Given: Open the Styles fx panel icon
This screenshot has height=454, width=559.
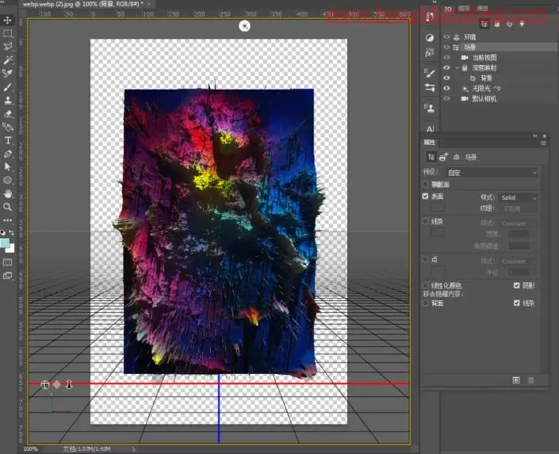Looking at the screenshot, I should (429, 53).
